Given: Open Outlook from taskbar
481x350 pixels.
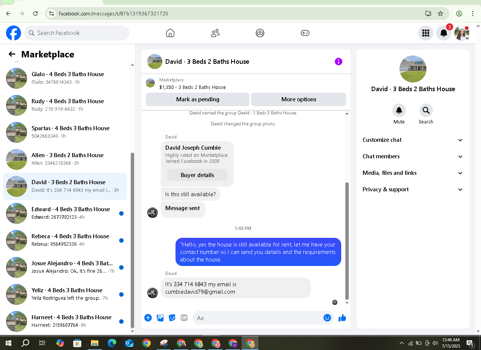Looking at the screenshot, I should pyautogui.click(x=129, y=343).
